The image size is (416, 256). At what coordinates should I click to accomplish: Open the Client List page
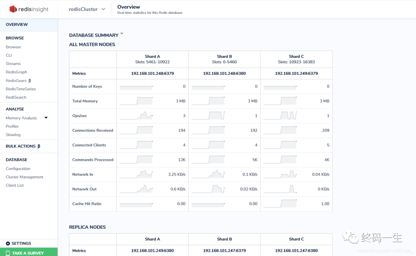[x=15, y=185]
